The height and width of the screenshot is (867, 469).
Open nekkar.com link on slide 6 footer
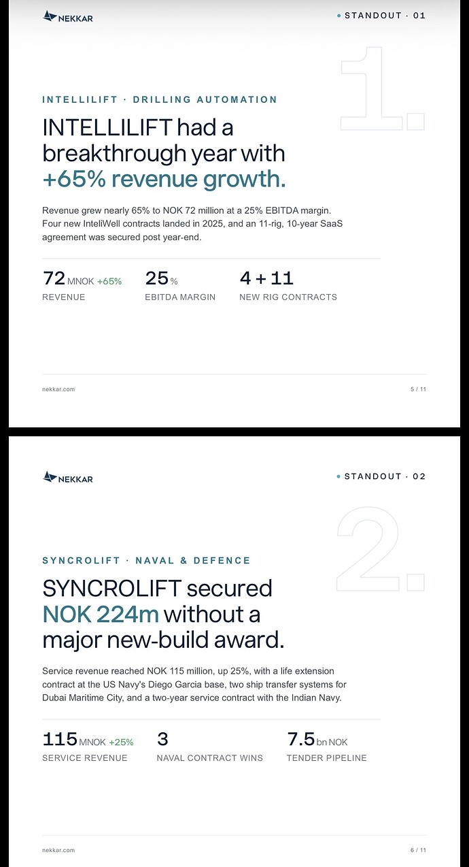pos(58,850)
